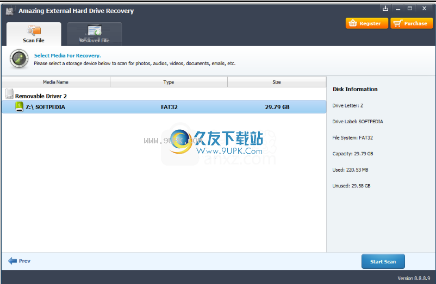Click the download update icon in title bar
Viewport: 436px width, 284px height.
[385, 8]
